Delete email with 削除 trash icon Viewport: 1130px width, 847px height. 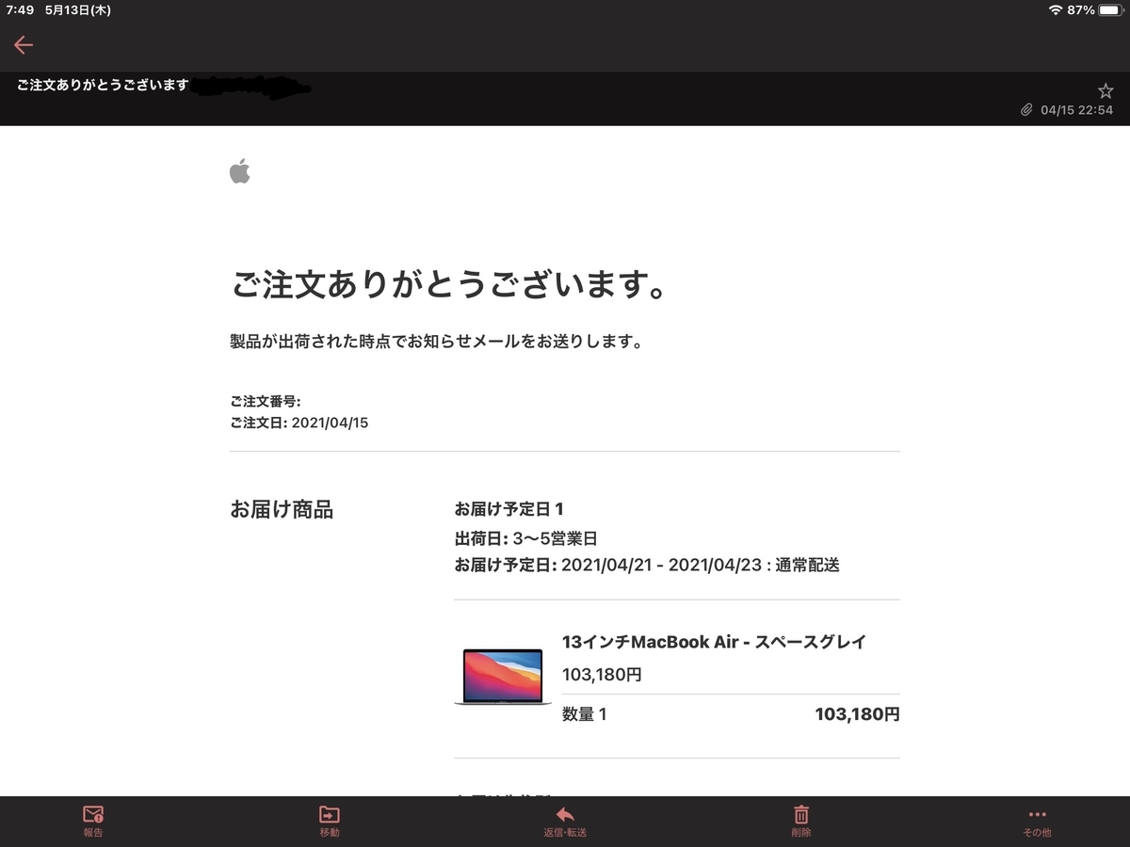click(x=801, y=821)
